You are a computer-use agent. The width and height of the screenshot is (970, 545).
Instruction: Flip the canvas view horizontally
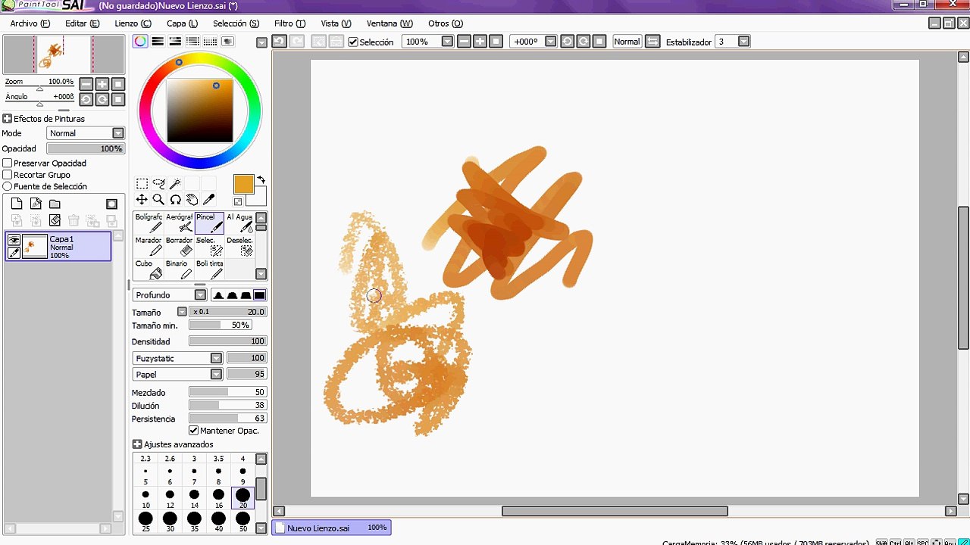(652, 42)
